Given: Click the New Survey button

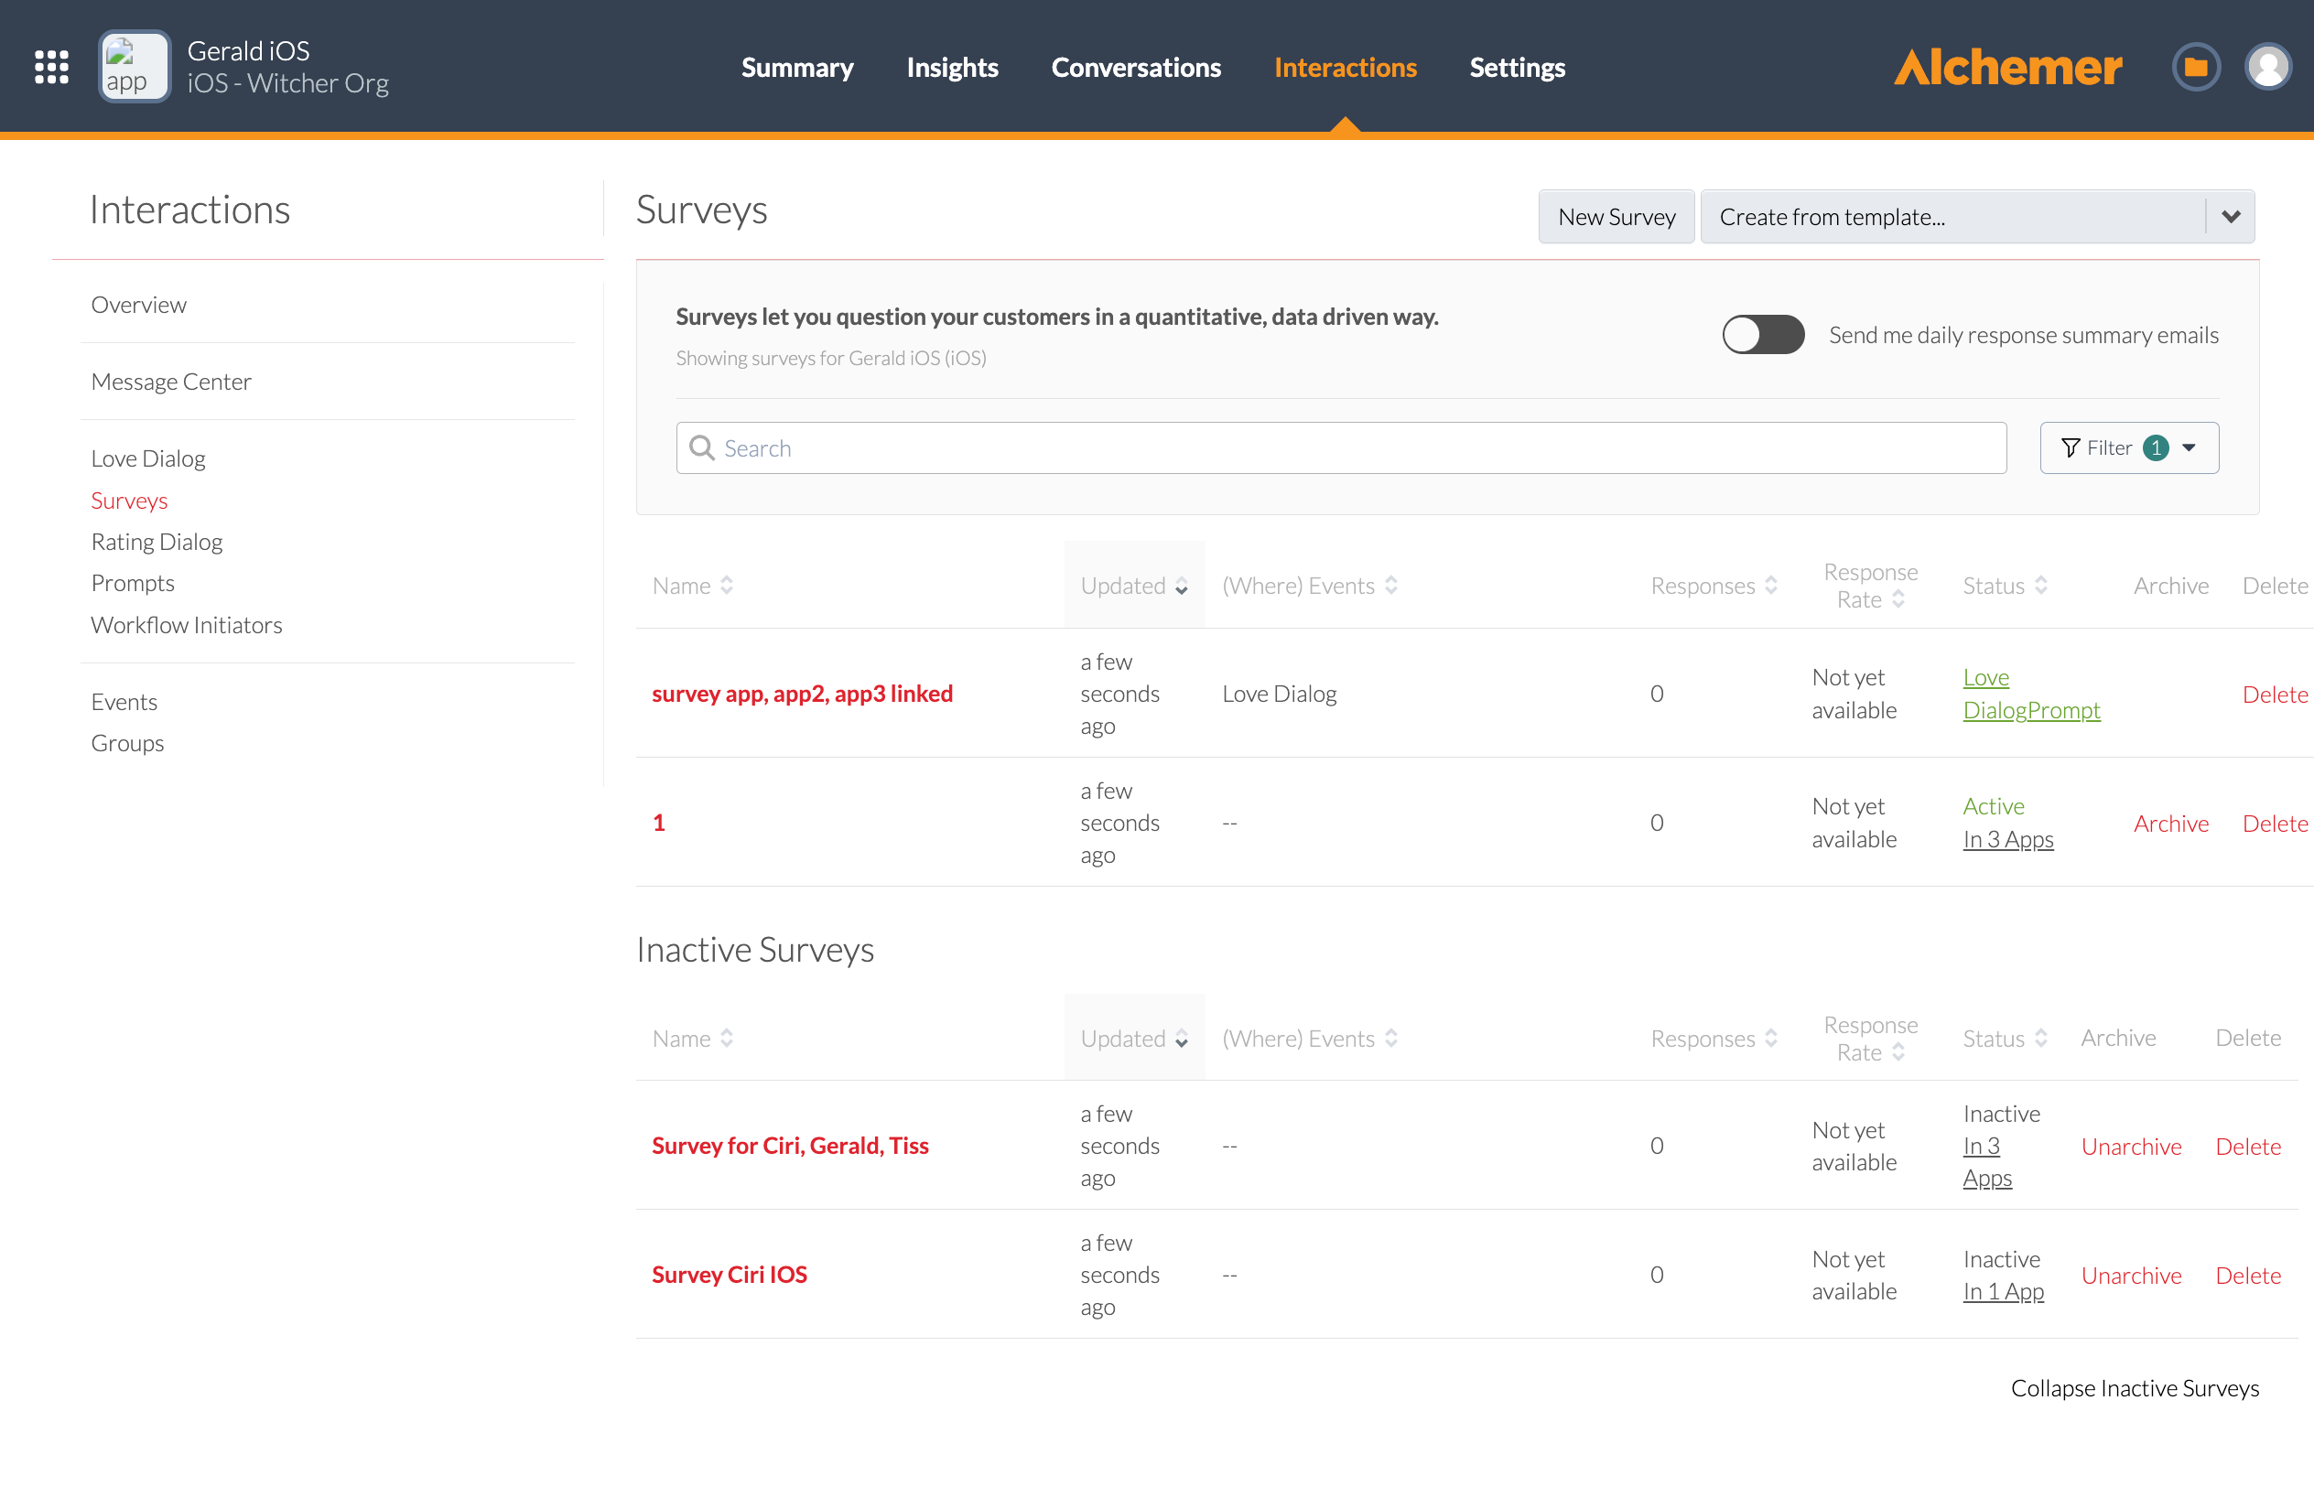Looking at the screenshot, I should tap(1616, 217).
